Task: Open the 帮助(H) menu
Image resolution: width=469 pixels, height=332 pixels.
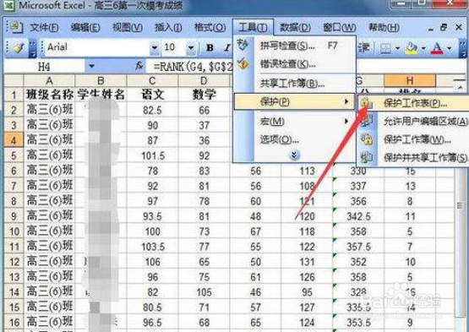Action: coord(384,28)
